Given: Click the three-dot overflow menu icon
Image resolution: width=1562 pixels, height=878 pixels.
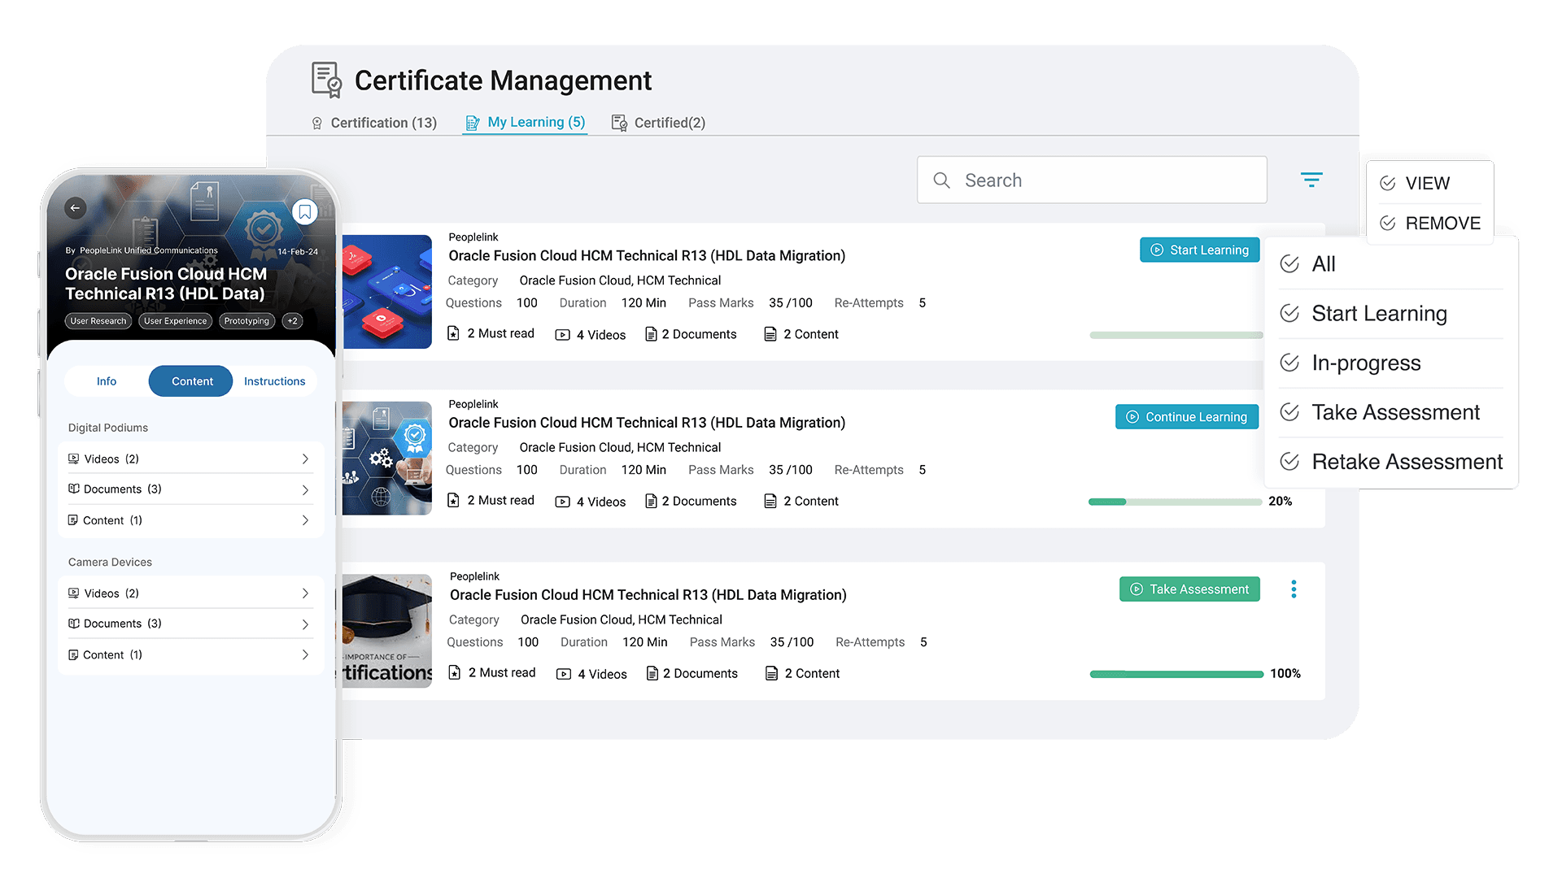Looking at the screenshot, I should point(1293,589).
